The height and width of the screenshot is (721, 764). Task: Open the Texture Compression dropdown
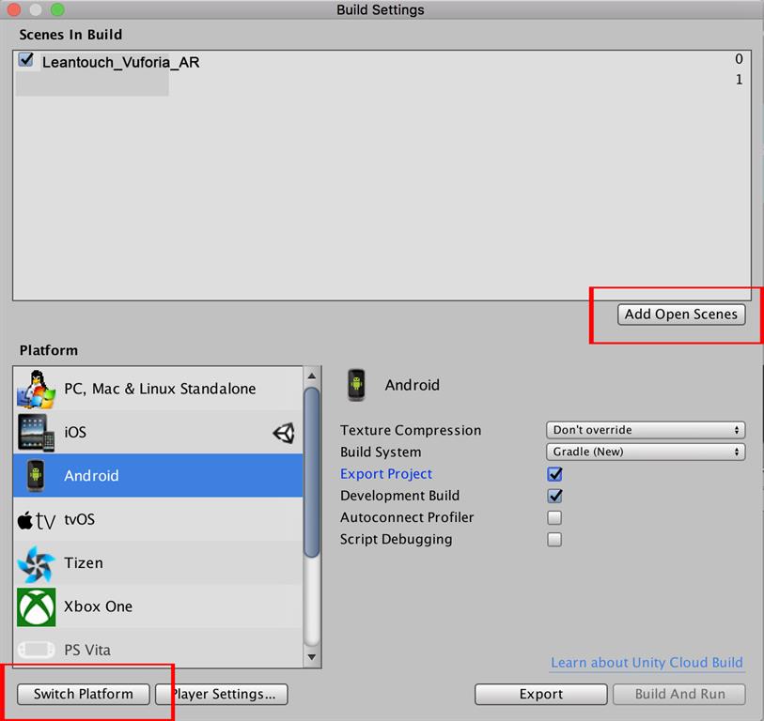(646, 430)
